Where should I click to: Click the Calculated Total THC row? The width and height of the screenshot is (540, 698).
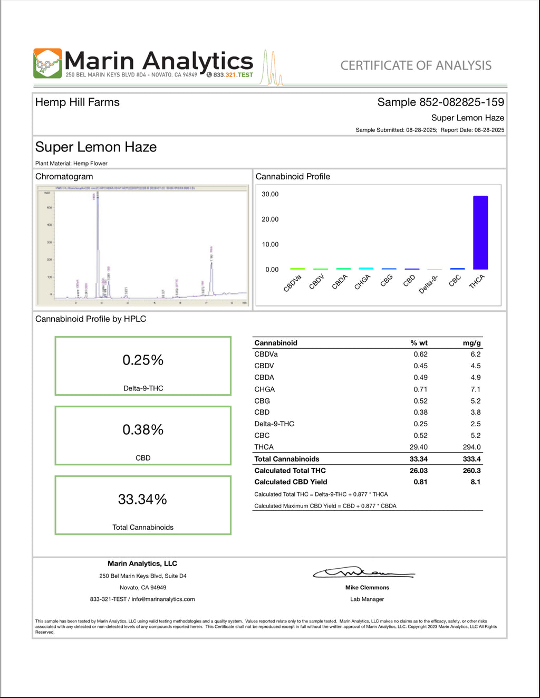point(367,471)
